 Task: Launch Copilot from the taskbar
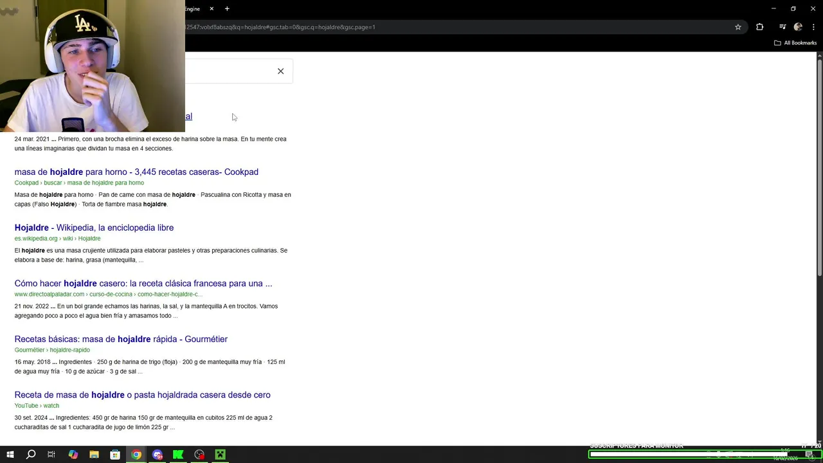73,455
